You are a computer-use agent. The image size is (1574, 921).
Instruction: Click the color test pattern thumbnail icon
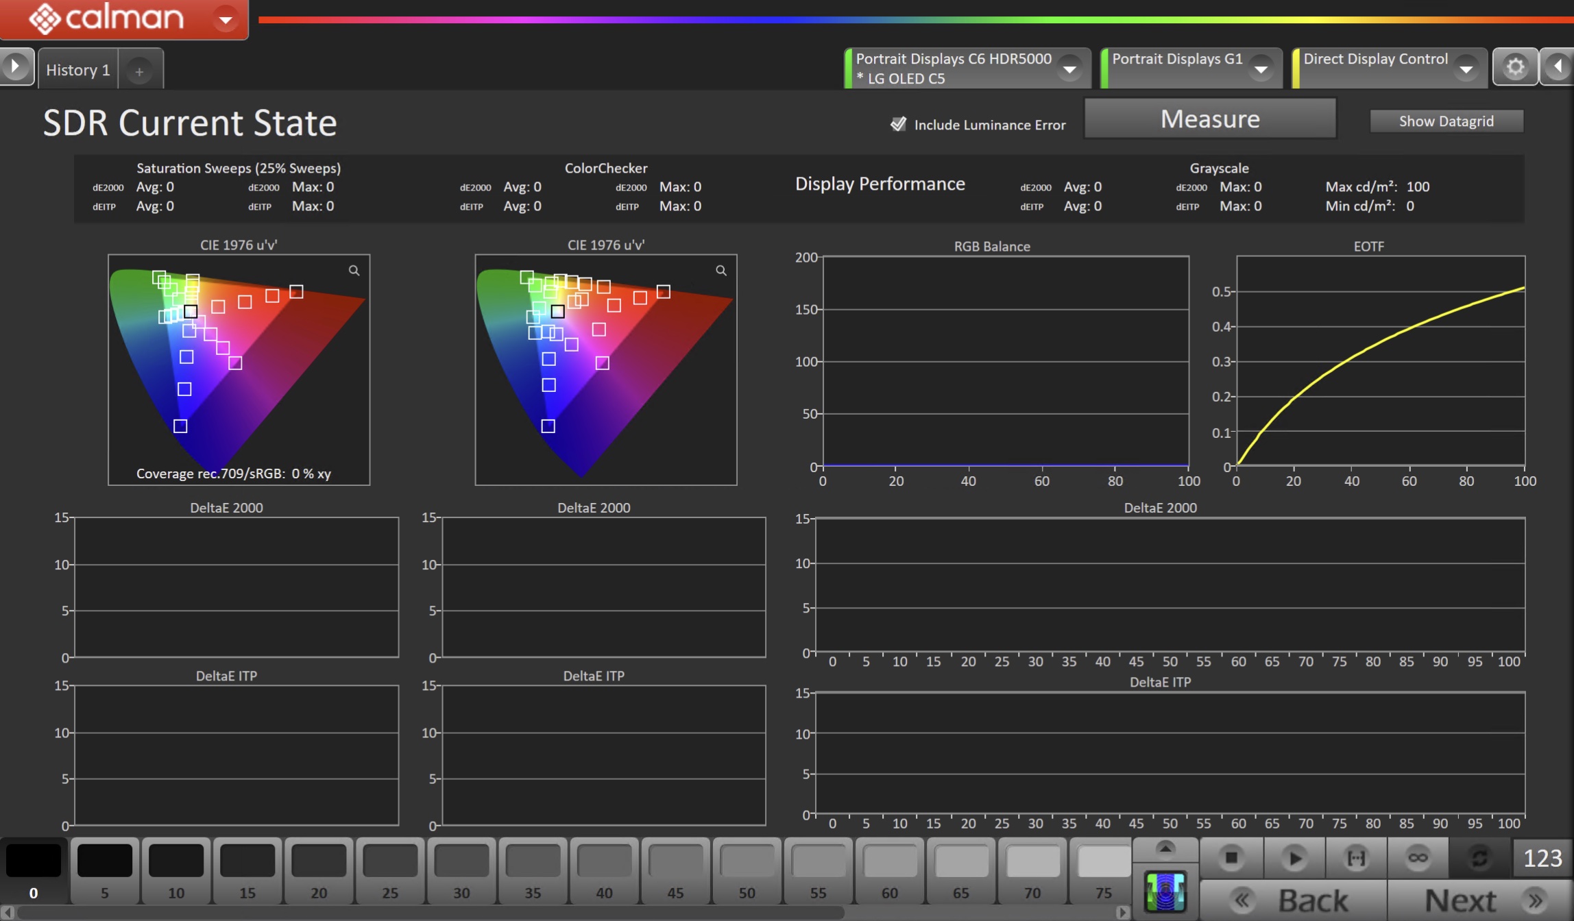1165,893
